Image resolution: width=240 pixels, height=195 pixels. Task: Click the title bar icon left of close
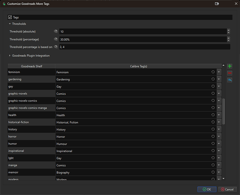point(217,4)
